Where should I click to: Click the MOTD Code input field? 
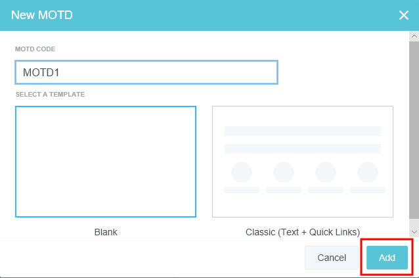146,72
